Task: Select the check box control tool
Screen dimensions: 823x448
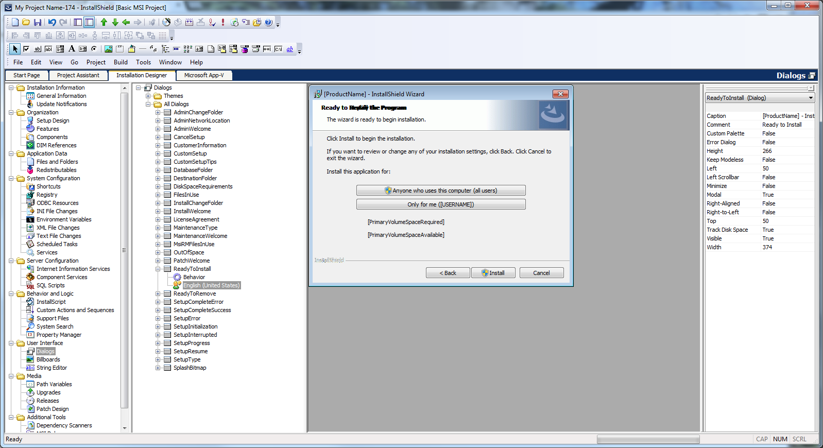Action: coord(26,49)
